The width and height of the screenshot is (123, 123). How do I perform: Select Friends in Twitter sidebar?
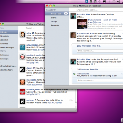9,32
